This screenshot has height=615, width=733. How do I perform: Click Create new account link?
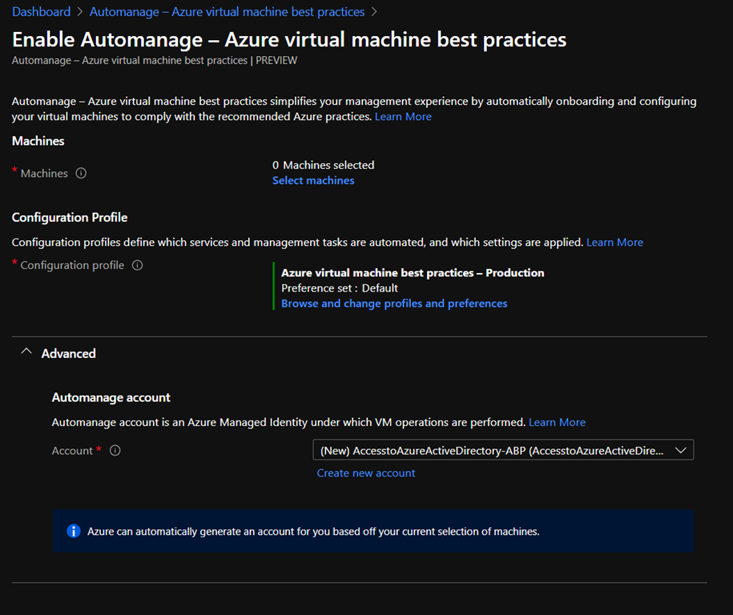point(366,472)
